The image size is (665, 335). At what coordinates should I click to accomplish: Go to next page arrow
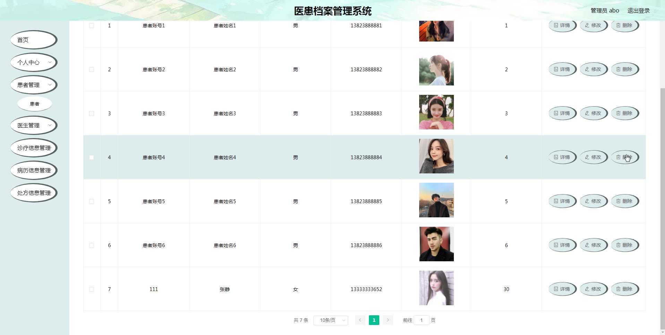[x=388, y=320]
